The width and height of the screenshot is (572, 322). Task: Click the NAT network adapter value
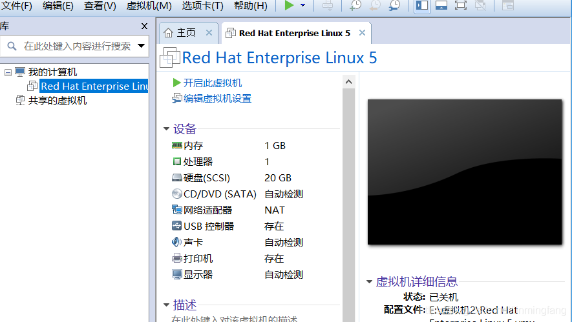(275, 210)
